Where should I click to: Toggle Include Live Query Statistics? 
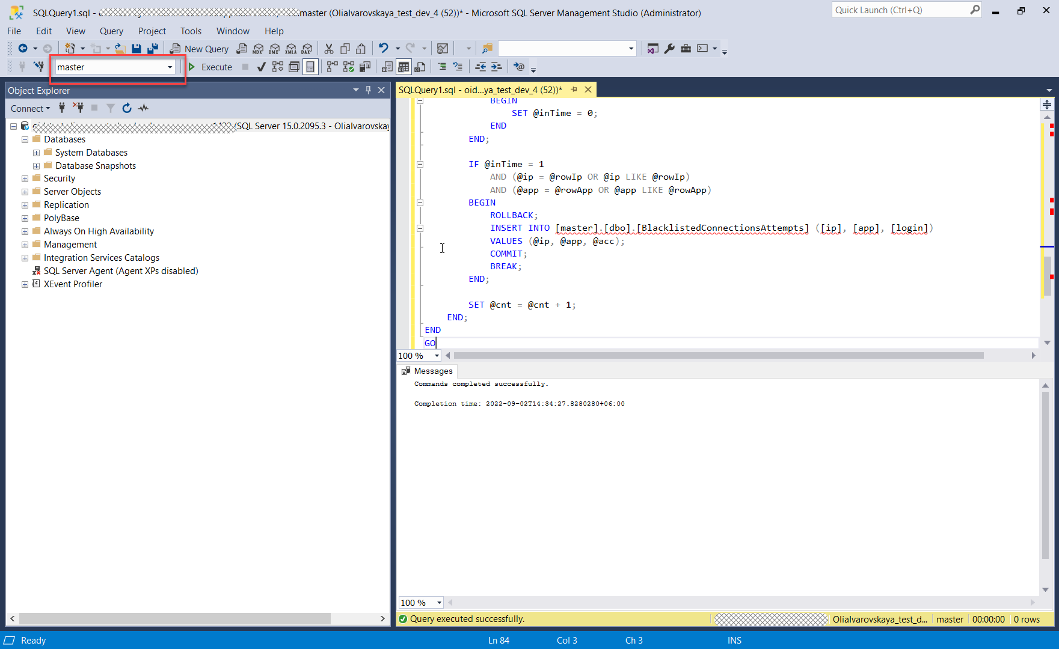(x=348, y=67)
